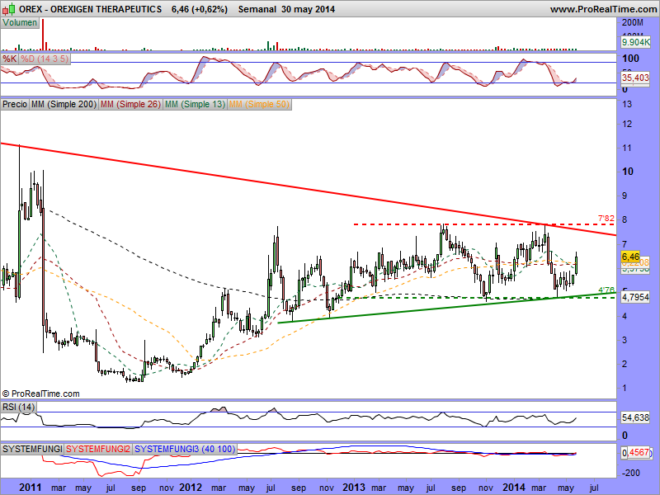Click the 54,638 RSI value box
This screenshot has height=495, width=660.
coord(635,417)
